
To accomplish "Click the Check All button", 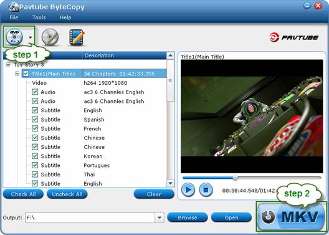I will (x=23, y=194).
